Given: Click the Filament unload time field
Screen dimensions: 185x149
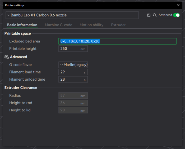Looking at the screenshot, I should [x=73, y=80].
